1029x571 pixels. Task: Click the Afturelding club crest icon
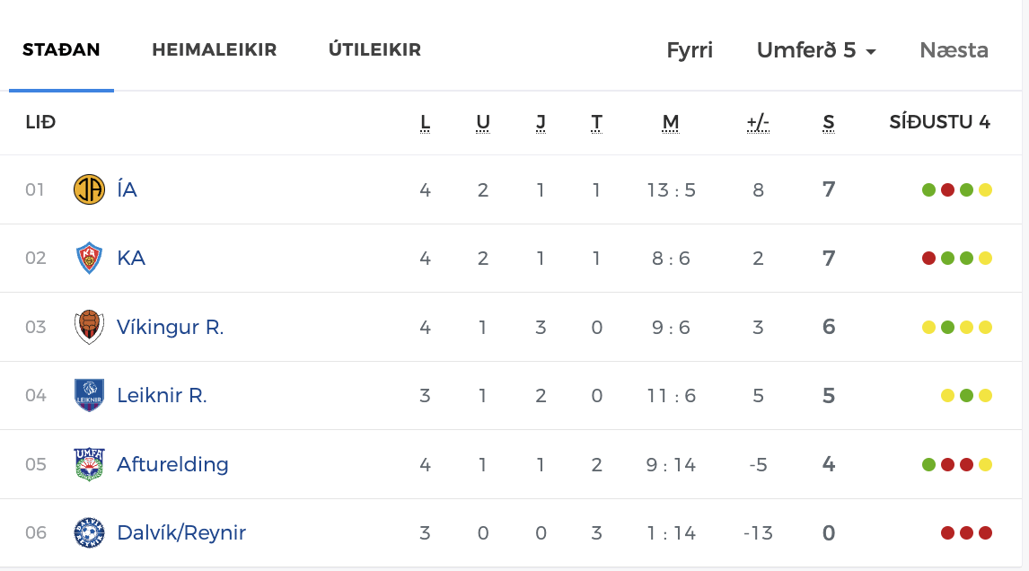point(89,464)
